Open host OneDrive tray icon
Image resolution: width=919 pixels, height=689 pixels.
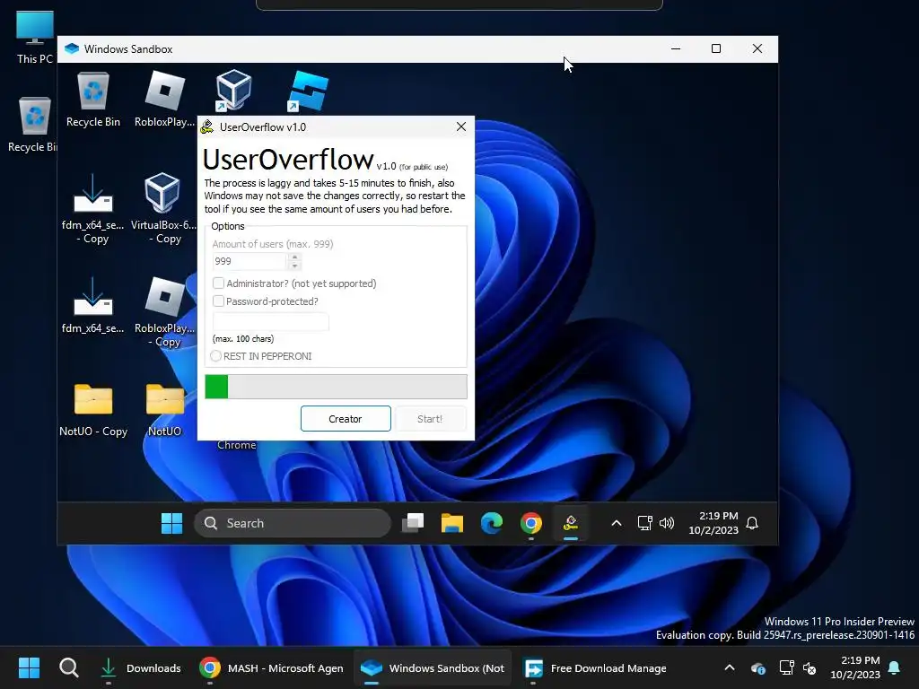757,667
